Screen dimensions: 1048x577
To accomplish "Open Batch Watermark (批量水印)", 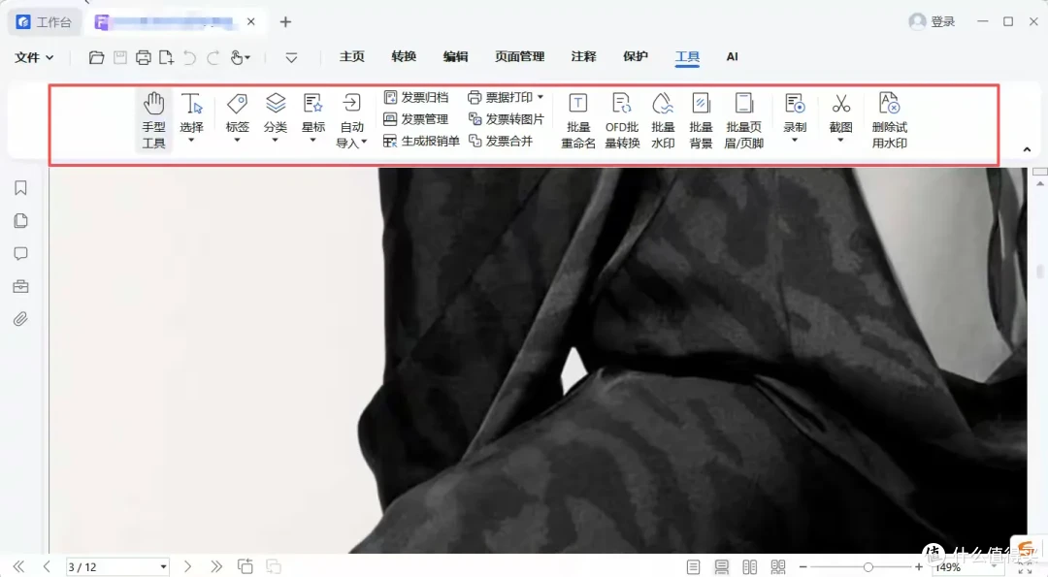I will point(663,121).
